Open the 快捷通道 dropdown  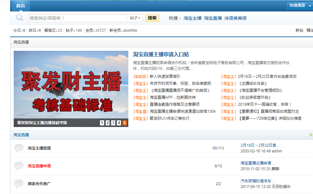(300, 6)
